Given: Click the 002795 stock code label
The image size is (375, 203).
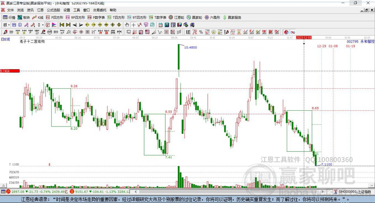Looking at the screenshot, I should [x=353, y=41].
